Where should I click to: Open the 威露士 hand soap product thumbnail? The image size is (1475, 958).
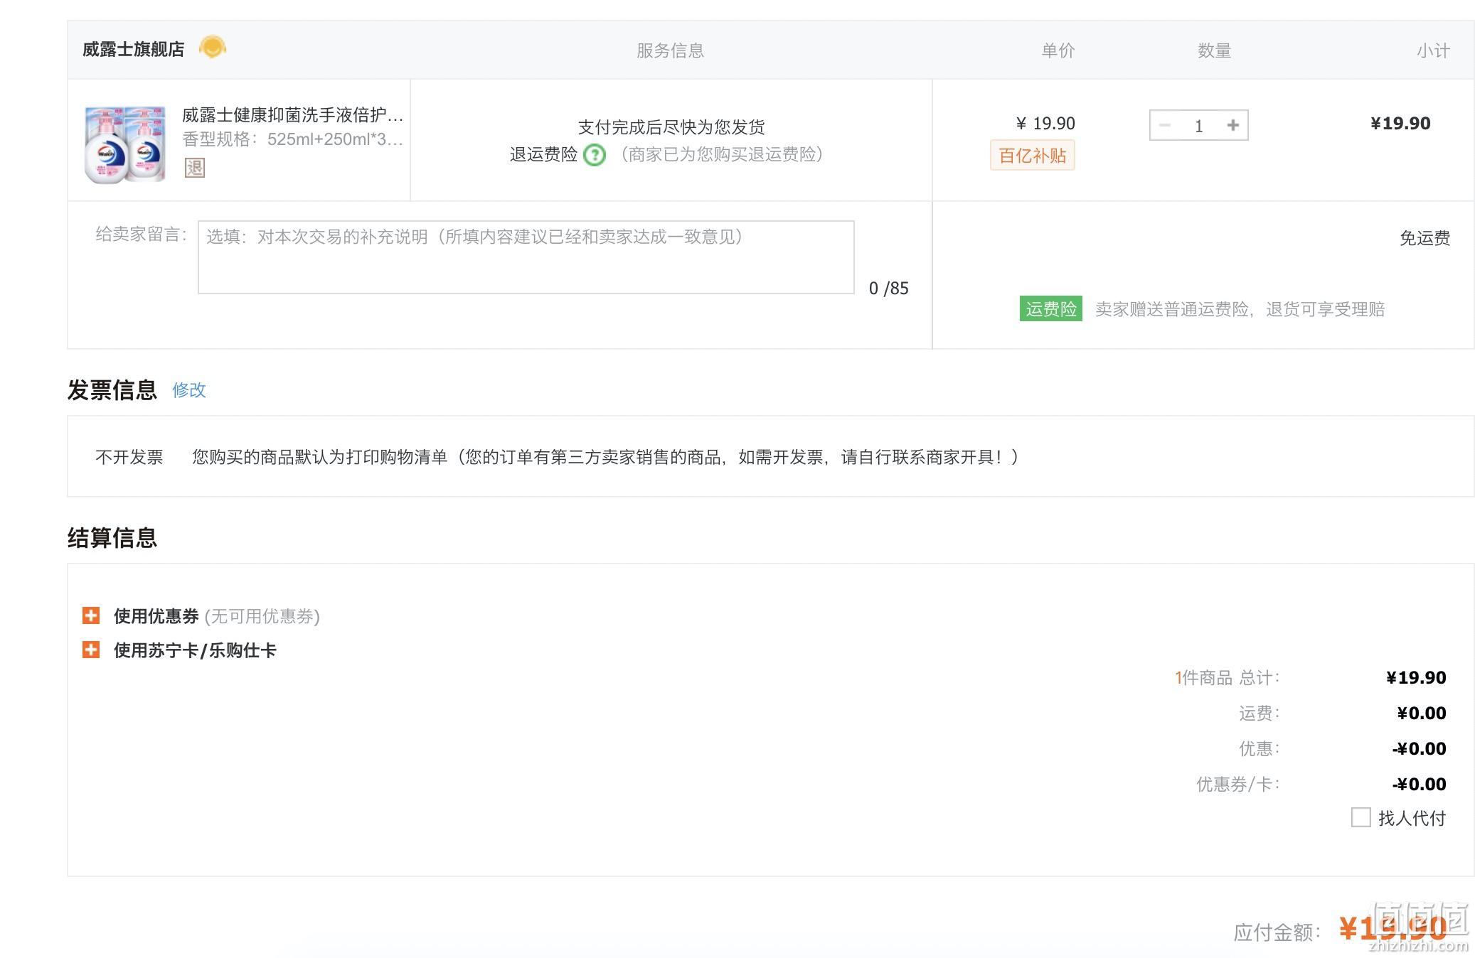[x=125, y=144]
